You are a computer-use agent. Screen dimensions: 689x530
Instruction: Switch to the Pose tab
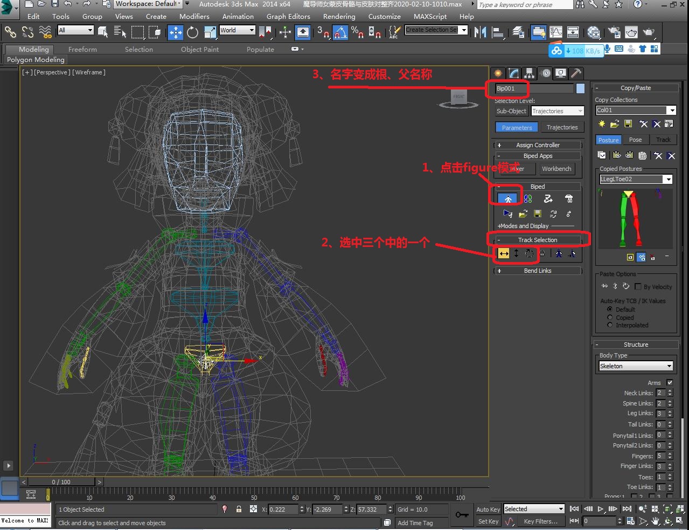(x=636, y=140)
